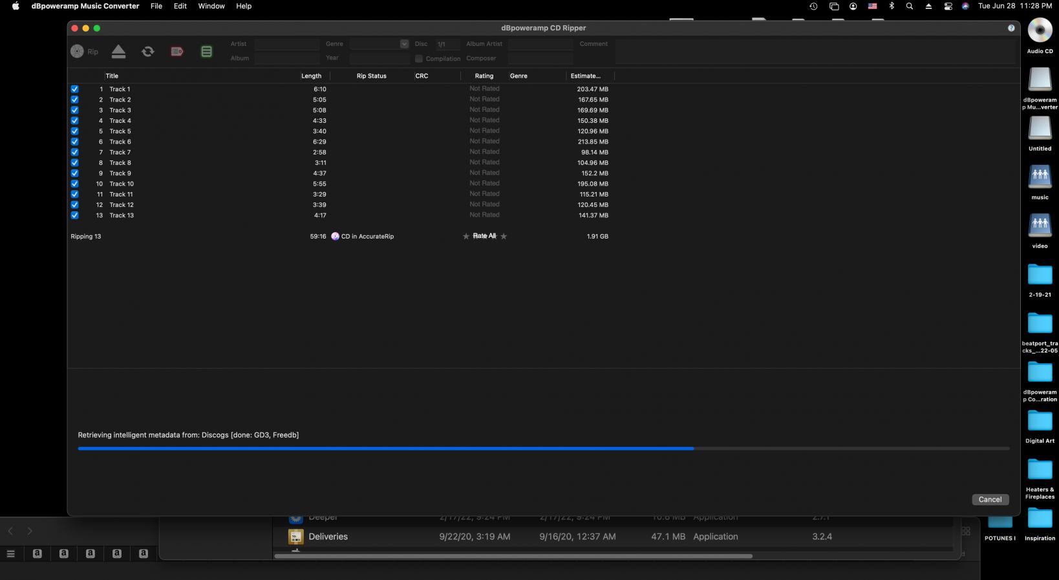Uncheck the Track 13 checkbox
1059x580 pixels.
point(74,215)
